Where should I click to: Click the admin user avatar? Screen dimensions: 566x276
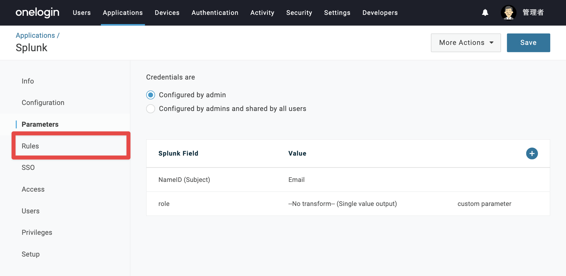coord(508,13)
